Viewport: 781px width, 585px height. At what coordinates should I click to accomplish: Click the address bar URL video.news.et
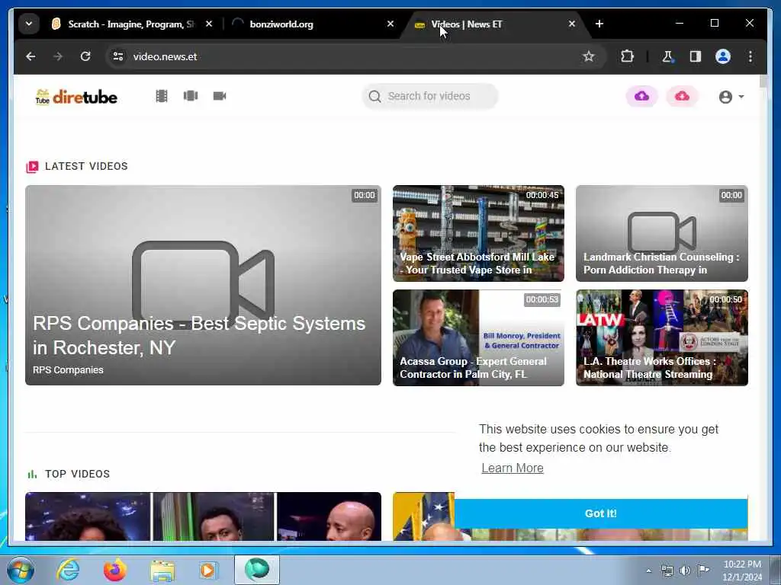pyautogui.click(x=165, y=56)
